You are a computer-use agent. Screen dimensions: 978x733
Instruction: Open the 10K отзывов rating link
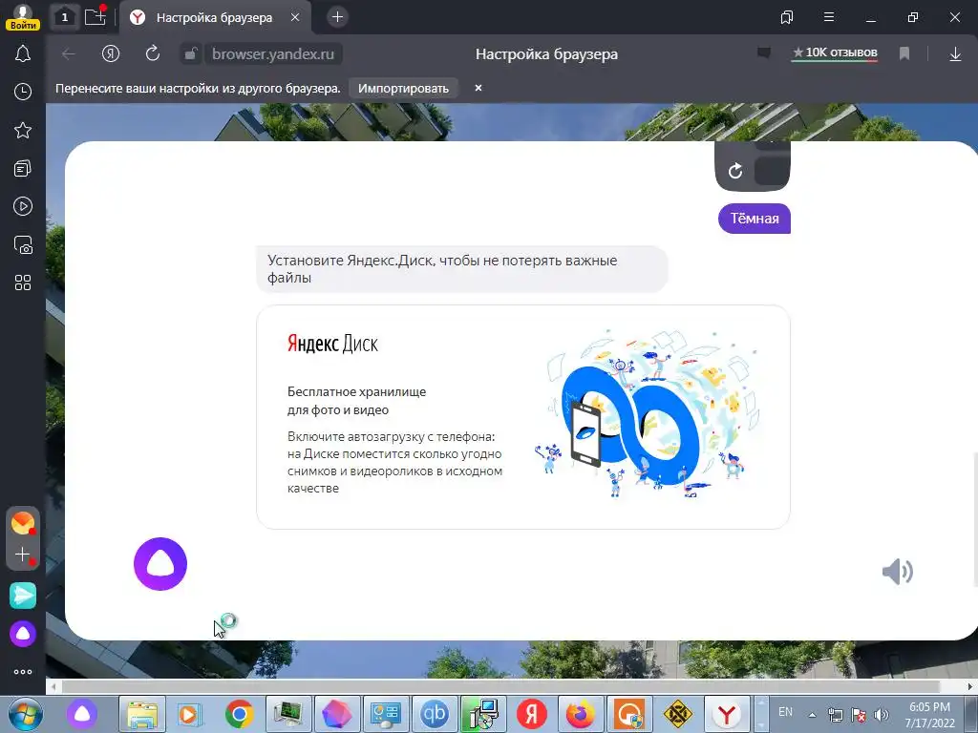tap(835, 53)
